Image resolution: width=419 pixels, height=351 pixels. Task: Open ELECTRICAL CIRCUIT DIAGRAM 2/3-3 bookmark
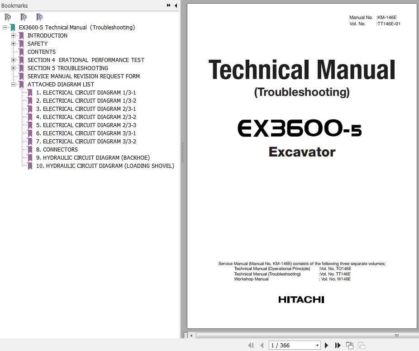(86, 125)
